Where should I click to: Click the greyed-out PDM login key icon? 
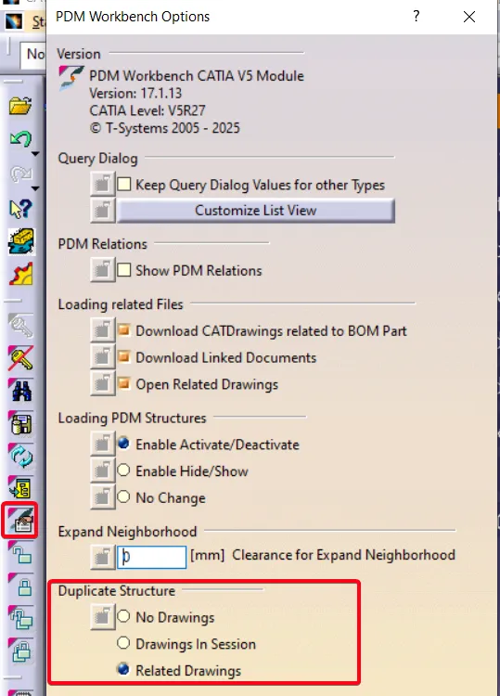[x=20, y=326]
